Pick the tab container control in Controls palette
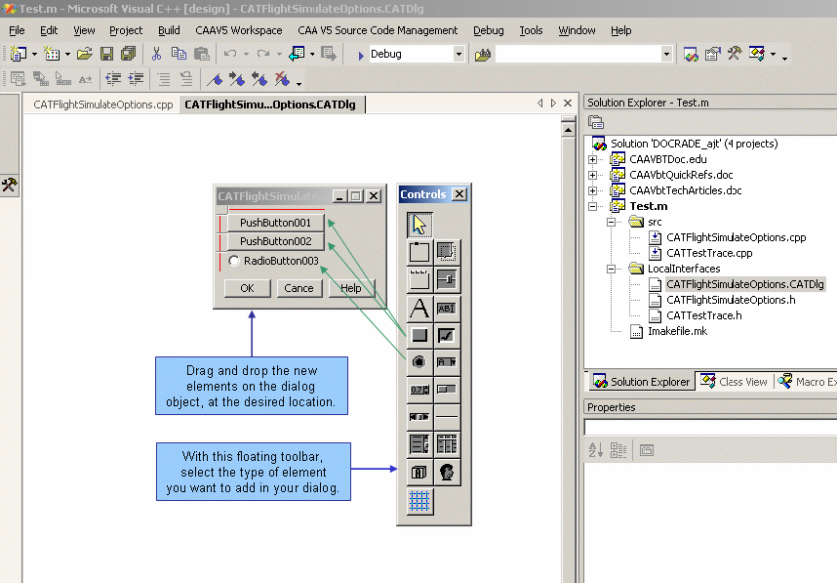 [419, 279]
